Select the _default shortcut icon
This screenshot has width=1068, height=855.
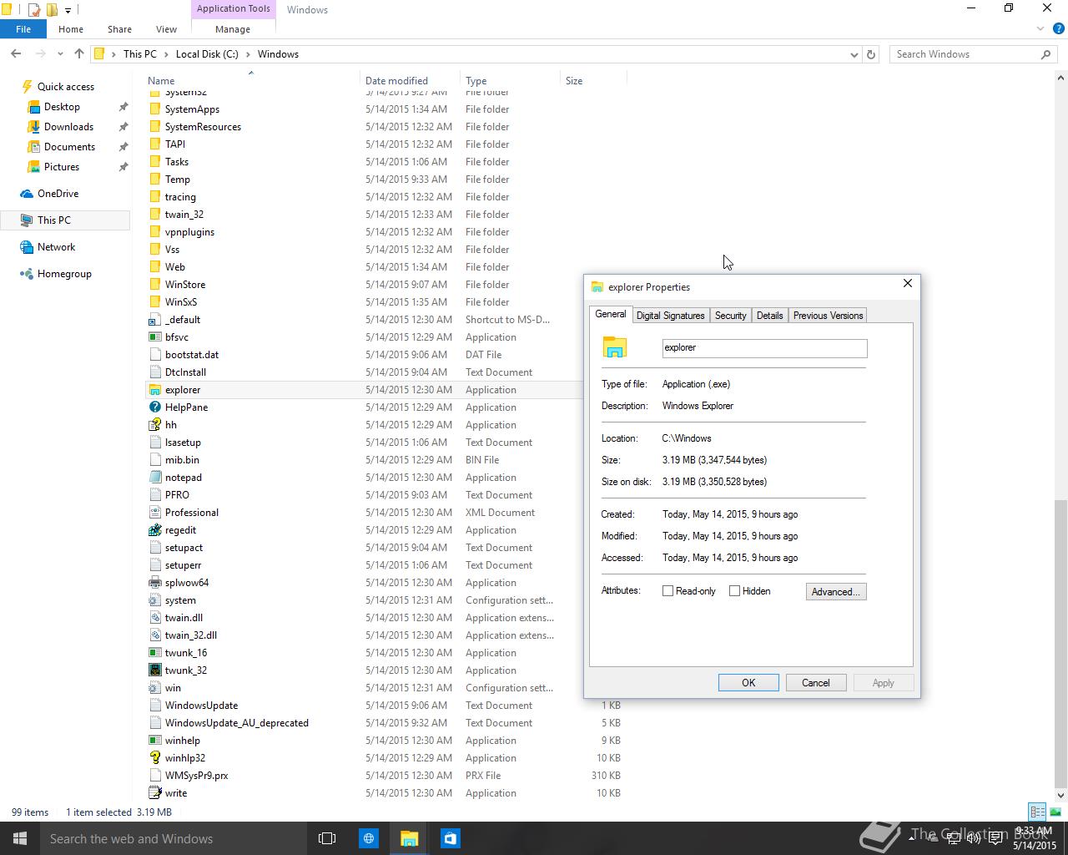(154, 320)
